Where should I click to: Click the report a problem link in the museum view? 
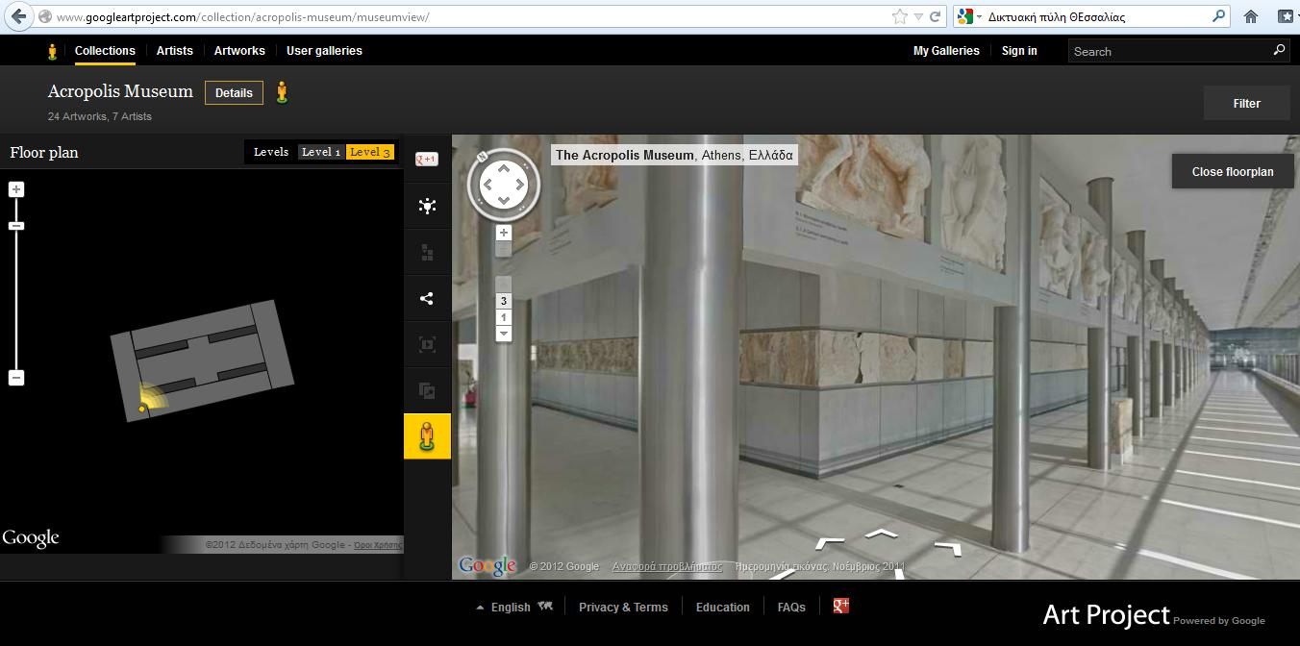click(667, 566)
